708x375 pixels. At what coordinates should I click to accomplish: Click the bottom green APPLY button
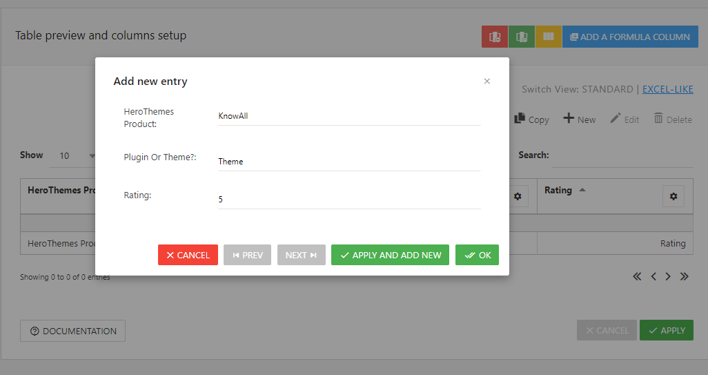coord(667,330)
